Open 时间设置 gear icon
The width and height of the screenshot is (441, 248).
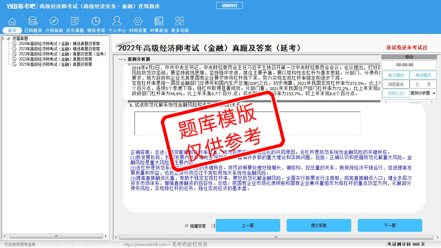[138, 22]
